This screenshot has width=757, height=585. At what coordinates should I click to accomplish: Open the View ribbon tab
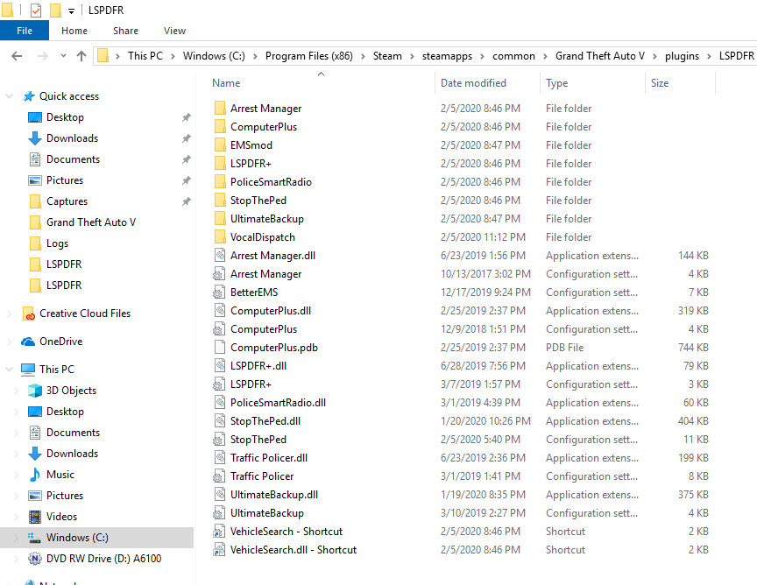point(174,31)
